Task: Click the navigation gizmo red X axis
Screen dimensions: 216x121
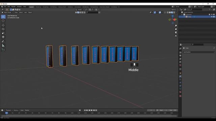Action: click(174, 20)
